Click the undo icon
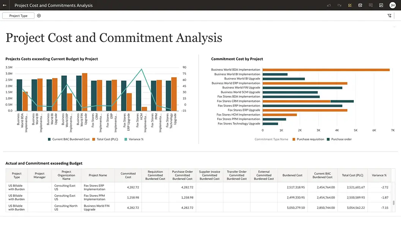This screenshot has height=225, width=401. 328,5
